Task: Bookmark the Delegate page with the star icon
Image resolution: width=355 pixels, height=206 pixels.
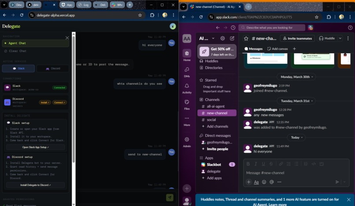Action: [x=140, y=15]
